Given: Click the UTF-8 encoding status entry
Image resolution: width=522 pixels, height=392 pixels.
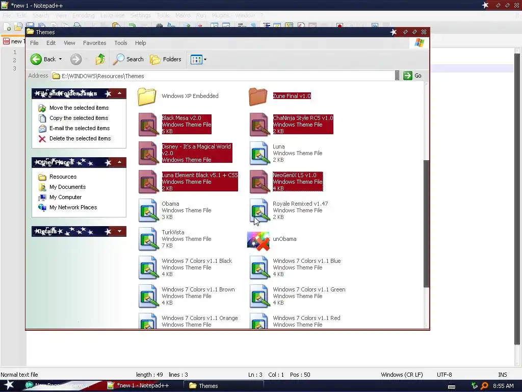Looking at the screenshot, I should 444,375.
